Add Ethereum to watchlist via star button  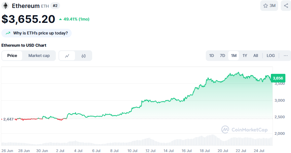pos(269,6)
